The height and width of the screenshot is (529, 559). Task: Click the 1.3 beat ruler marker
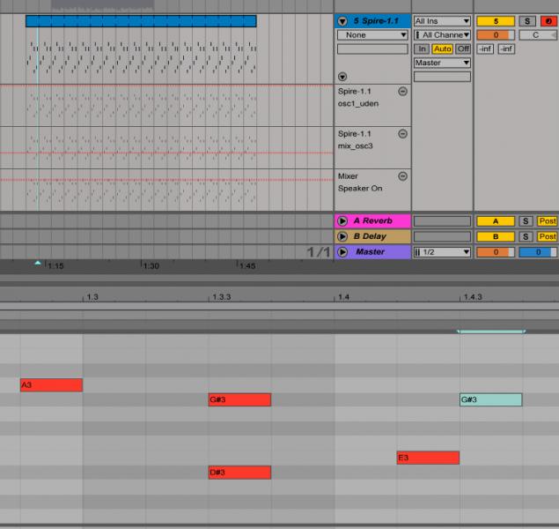92,297
